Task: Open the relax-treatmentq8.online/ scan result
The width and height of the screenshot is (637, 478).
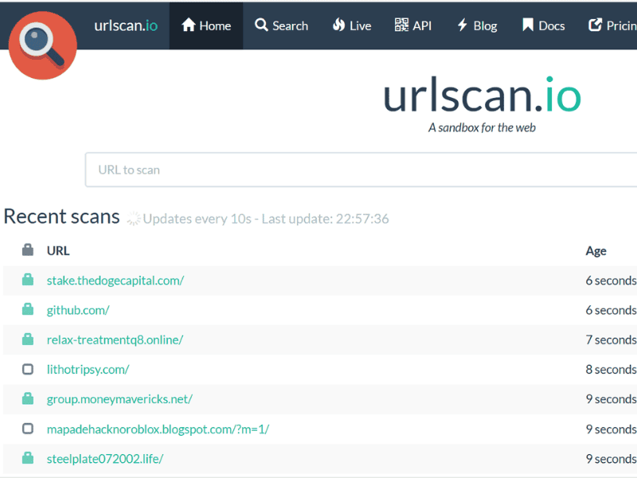Action: pyautogui.click(x=115, y=340)
